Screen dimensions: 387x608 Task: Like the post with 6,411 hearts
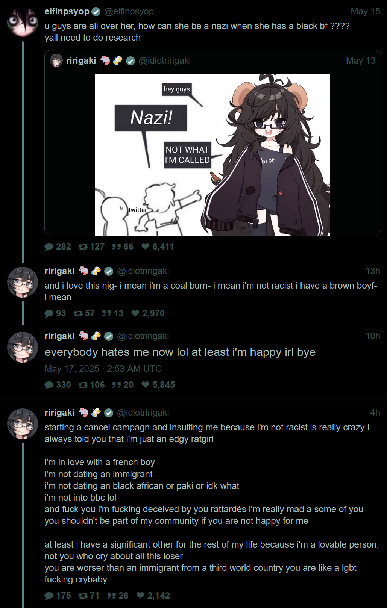146,247
